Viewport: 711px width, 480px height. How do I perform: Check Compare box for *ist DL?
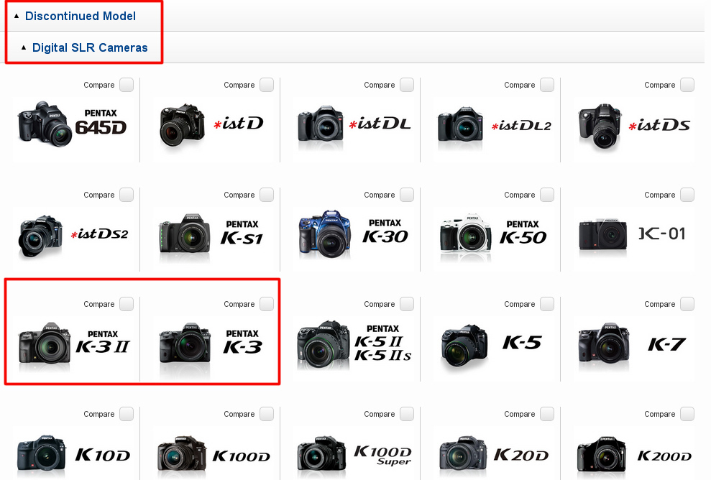[407, 85]
